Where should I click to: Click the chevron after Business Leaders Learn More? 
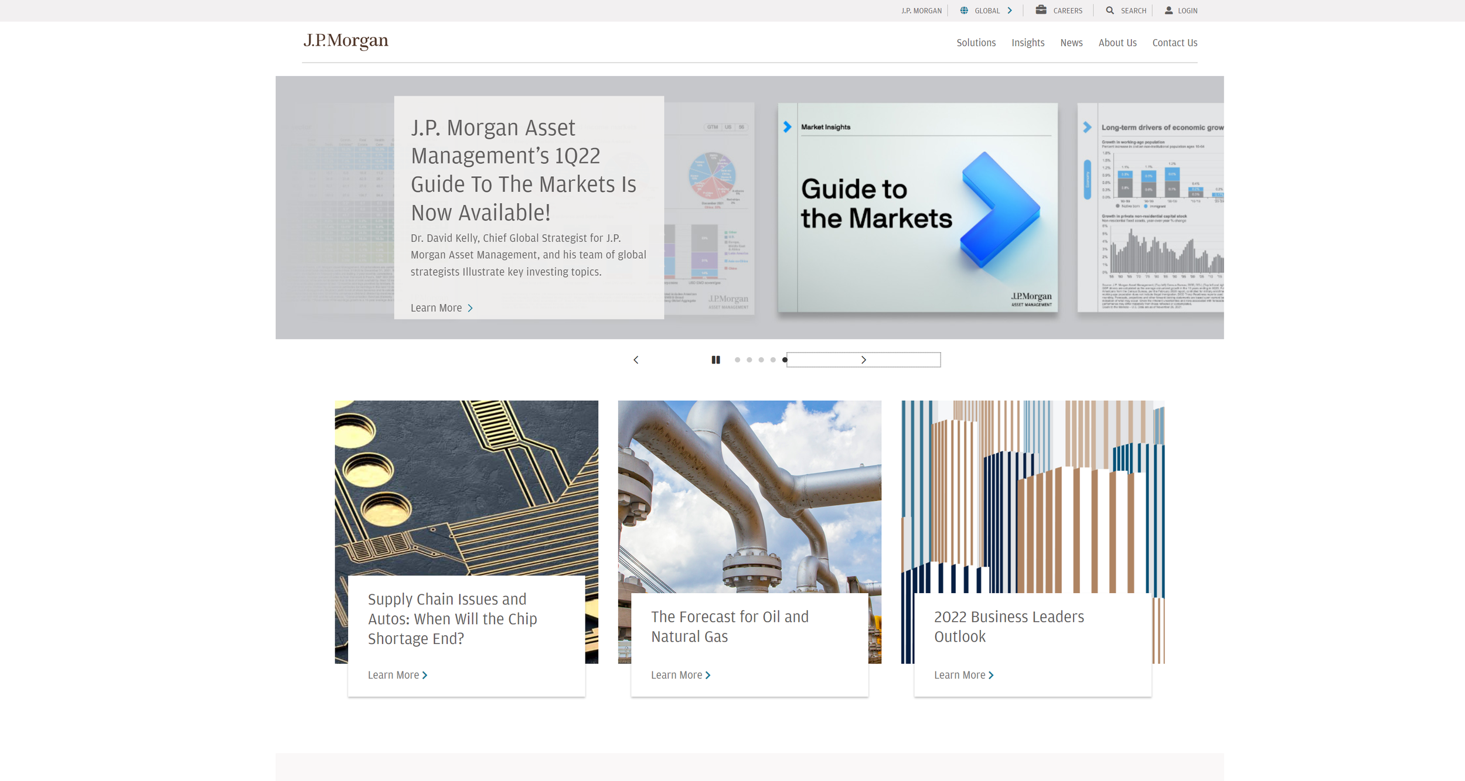(991, 675)
